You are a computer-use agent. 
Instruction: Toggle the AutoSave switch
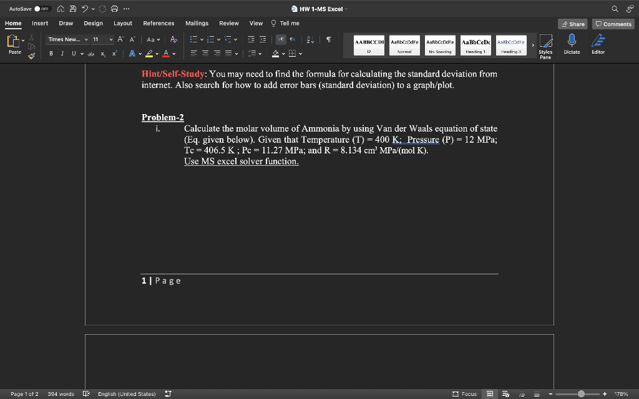click(x=42, y=9)
